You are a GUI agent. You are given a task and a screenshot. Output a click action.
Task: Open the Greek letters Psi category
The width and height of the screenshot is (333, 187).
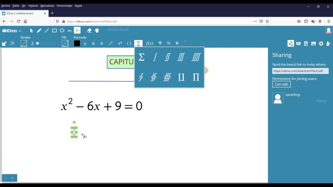(x=160, y=43)
